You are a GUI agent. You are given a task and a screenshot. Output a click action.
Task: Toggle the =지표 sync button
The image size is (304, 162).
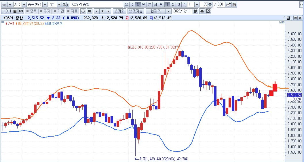tap(72, 11)
